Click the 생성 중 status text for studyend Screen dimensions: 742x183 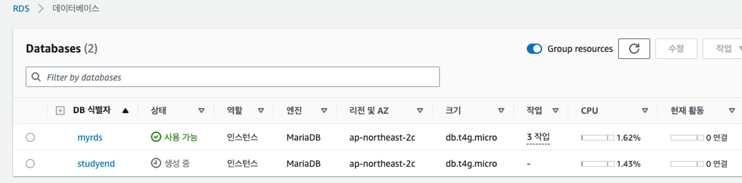coord(177,163)
